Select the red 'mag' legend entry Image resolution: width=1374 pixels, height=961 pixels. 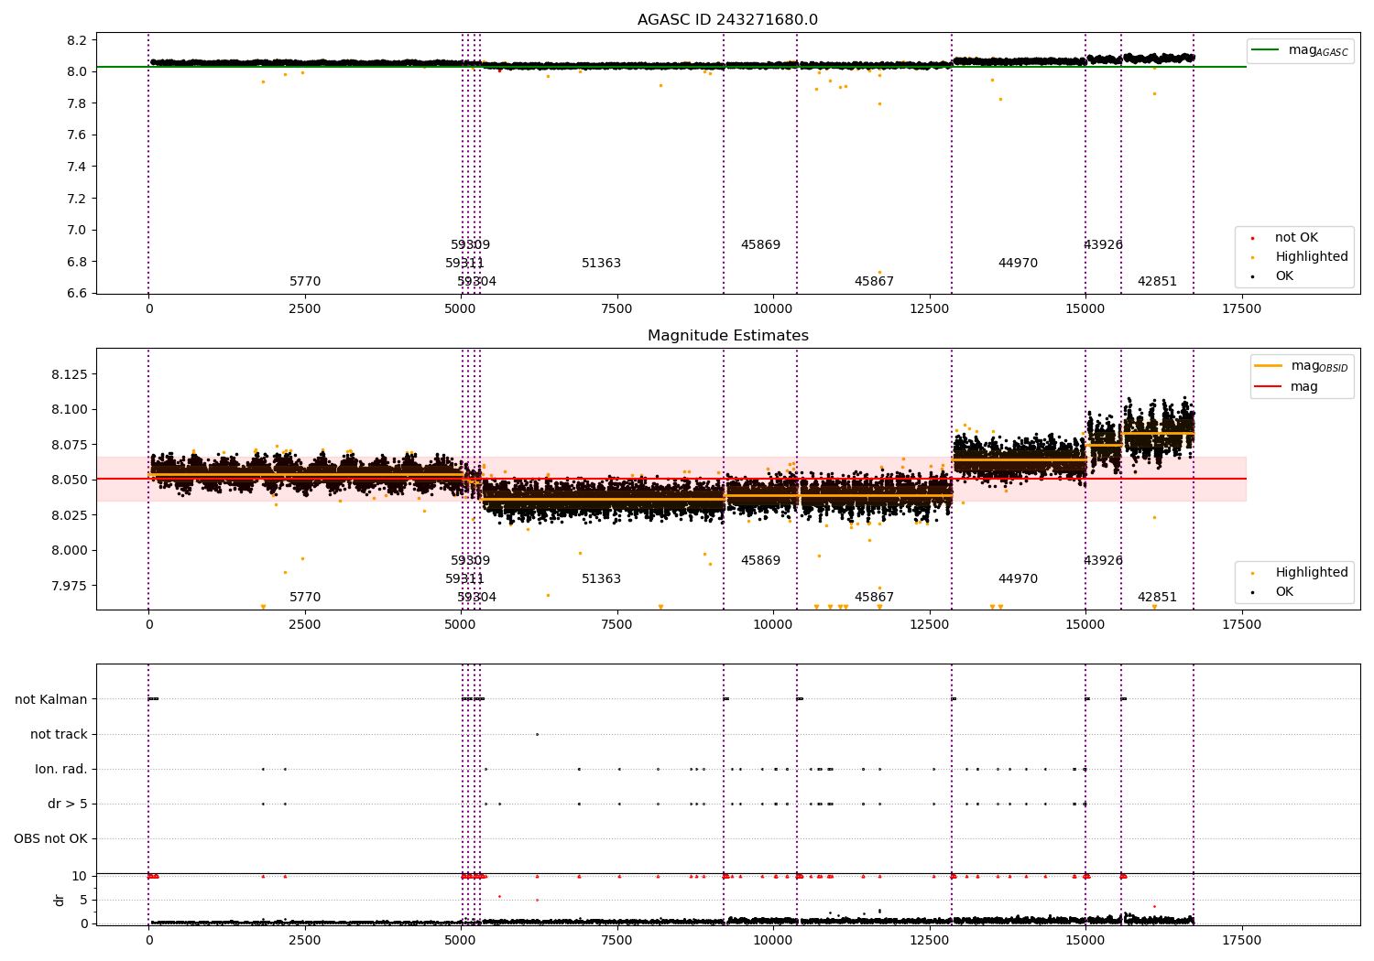pyautogui.click(x=1286, y=387)
